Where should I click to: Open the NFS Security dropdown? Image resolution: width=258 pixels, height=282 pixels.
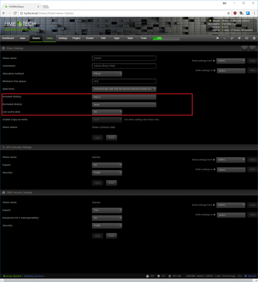click(107, 173)
